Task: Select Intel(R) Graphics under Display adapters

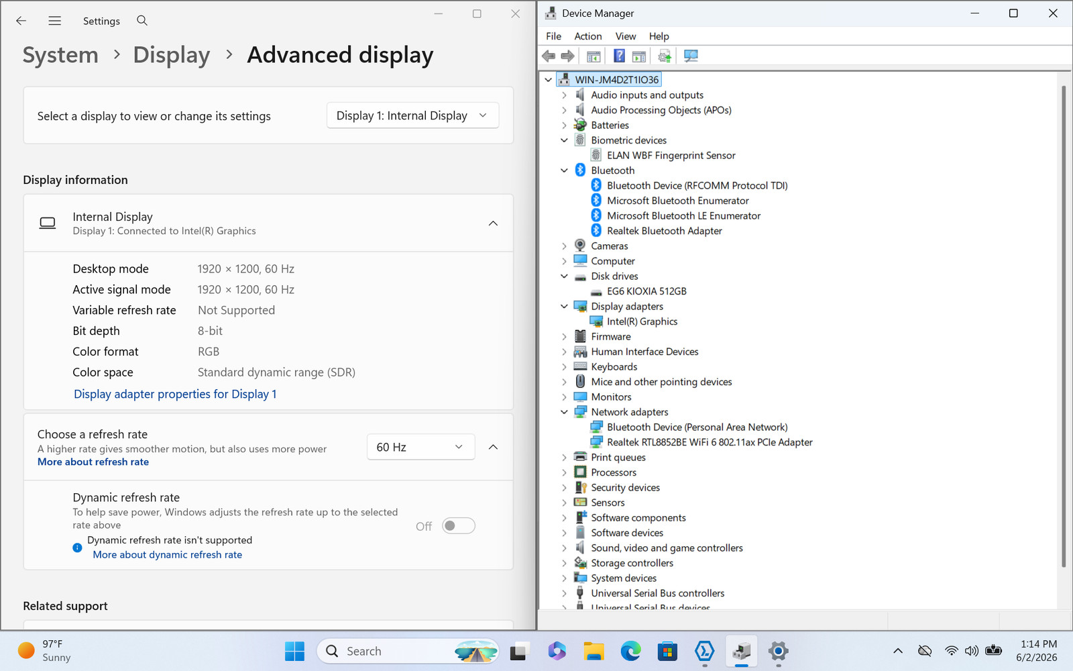Action: (x=642, y=321)
